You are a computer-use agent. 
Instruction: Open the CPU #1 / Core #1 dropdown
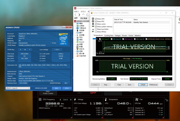(18, 88)
